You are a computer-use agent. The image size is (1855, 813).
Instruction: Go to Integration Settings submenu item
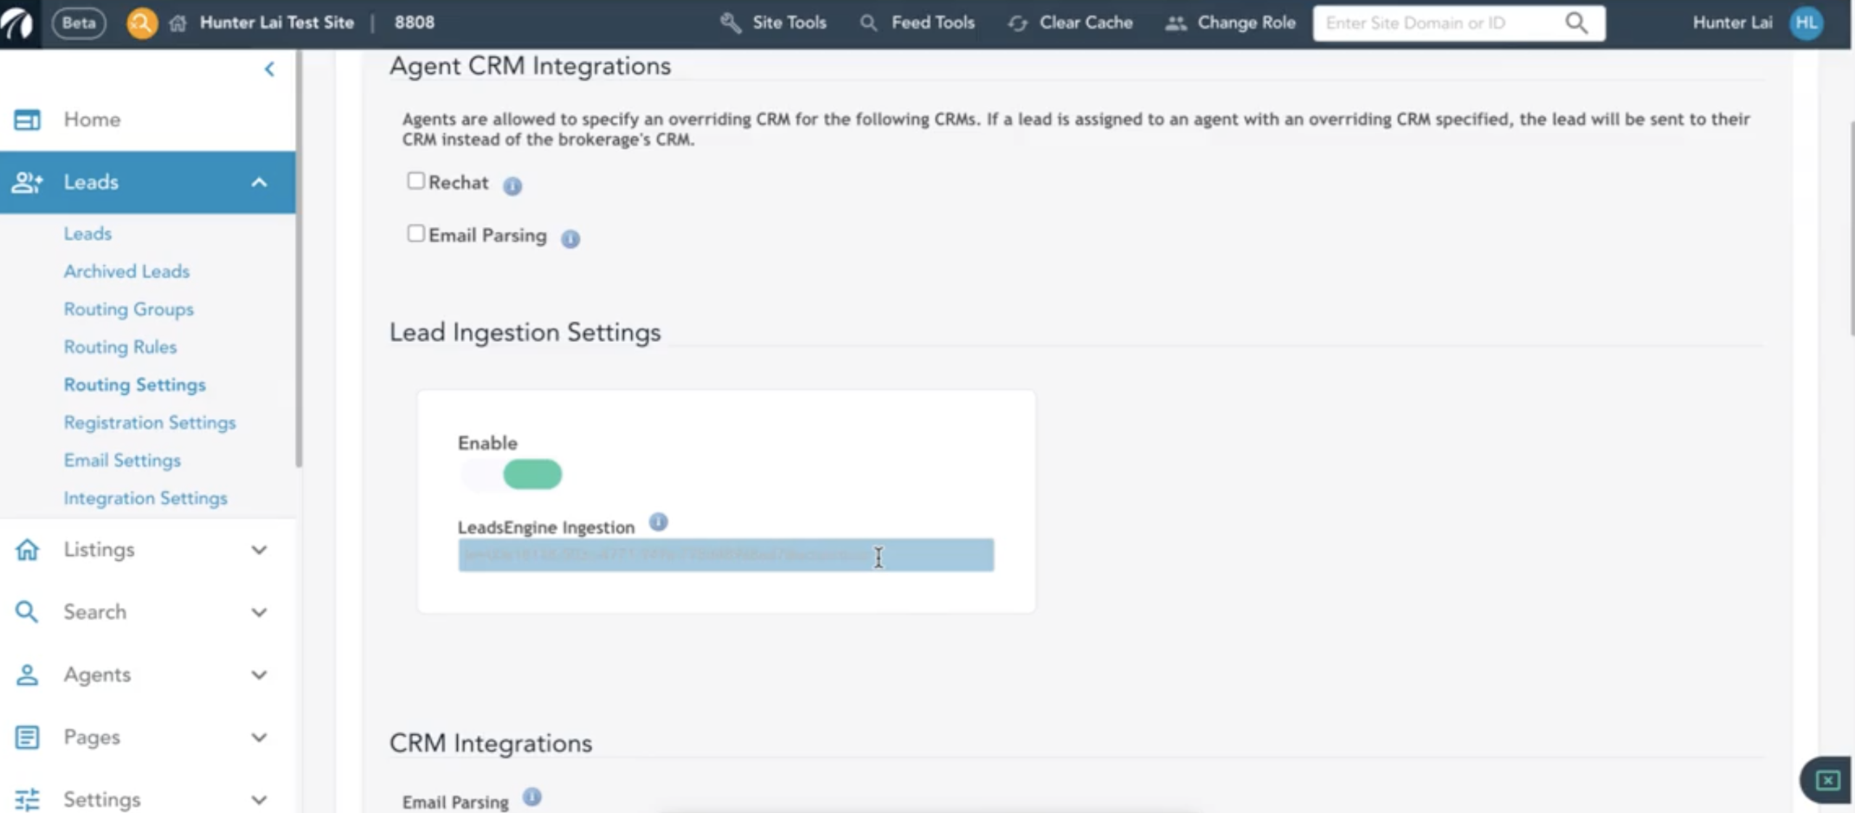click(x=146, y=499)
